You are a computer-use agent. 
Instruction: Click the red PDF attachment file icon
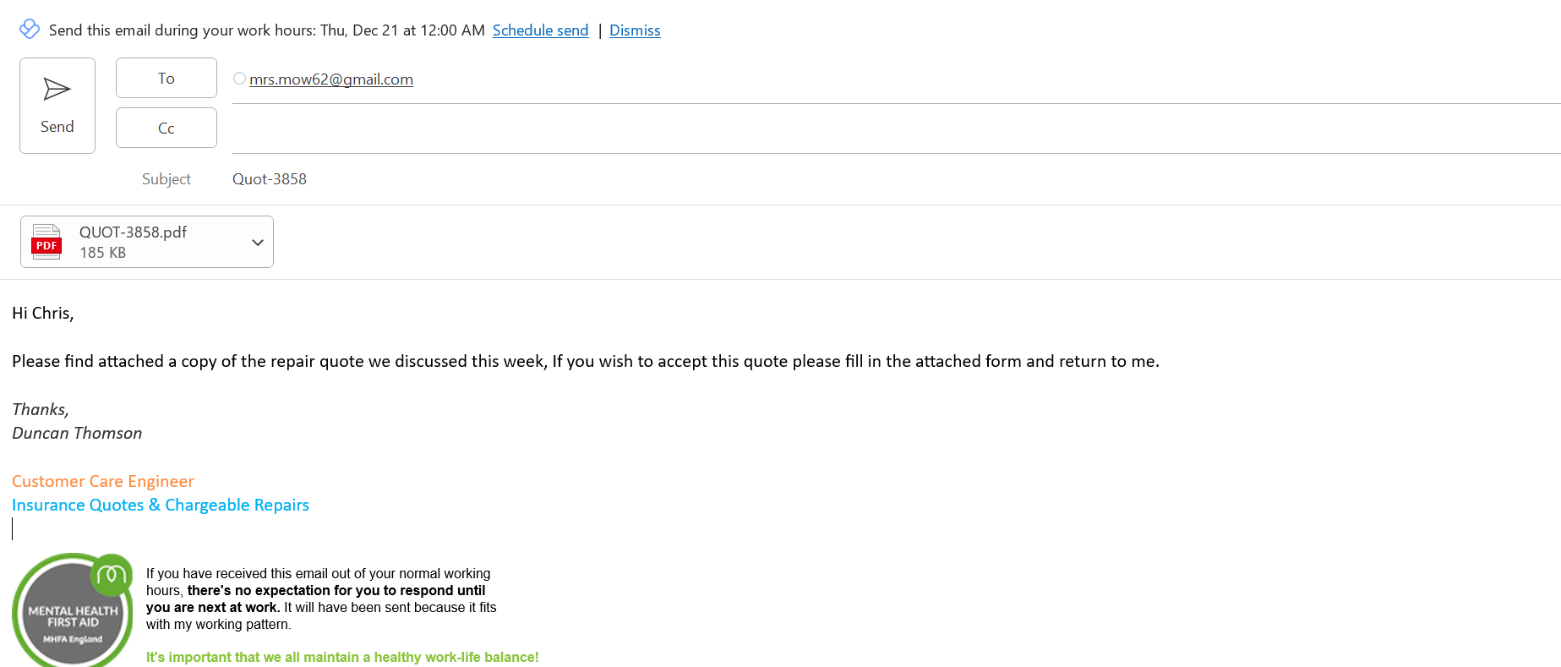pyautogui.click(x=46, y=242)
